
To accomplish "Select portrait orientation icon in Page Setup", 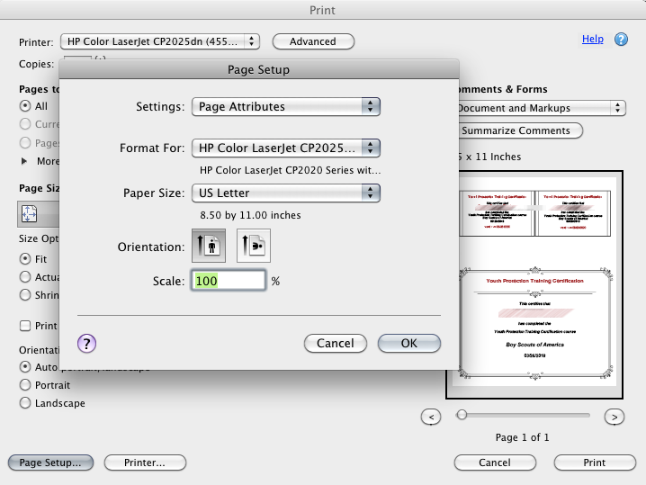I will 209,246.
